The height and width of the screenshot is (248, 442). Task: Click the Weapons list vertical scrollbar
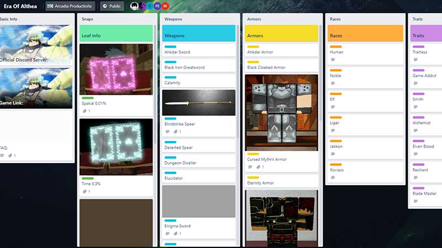238,82
